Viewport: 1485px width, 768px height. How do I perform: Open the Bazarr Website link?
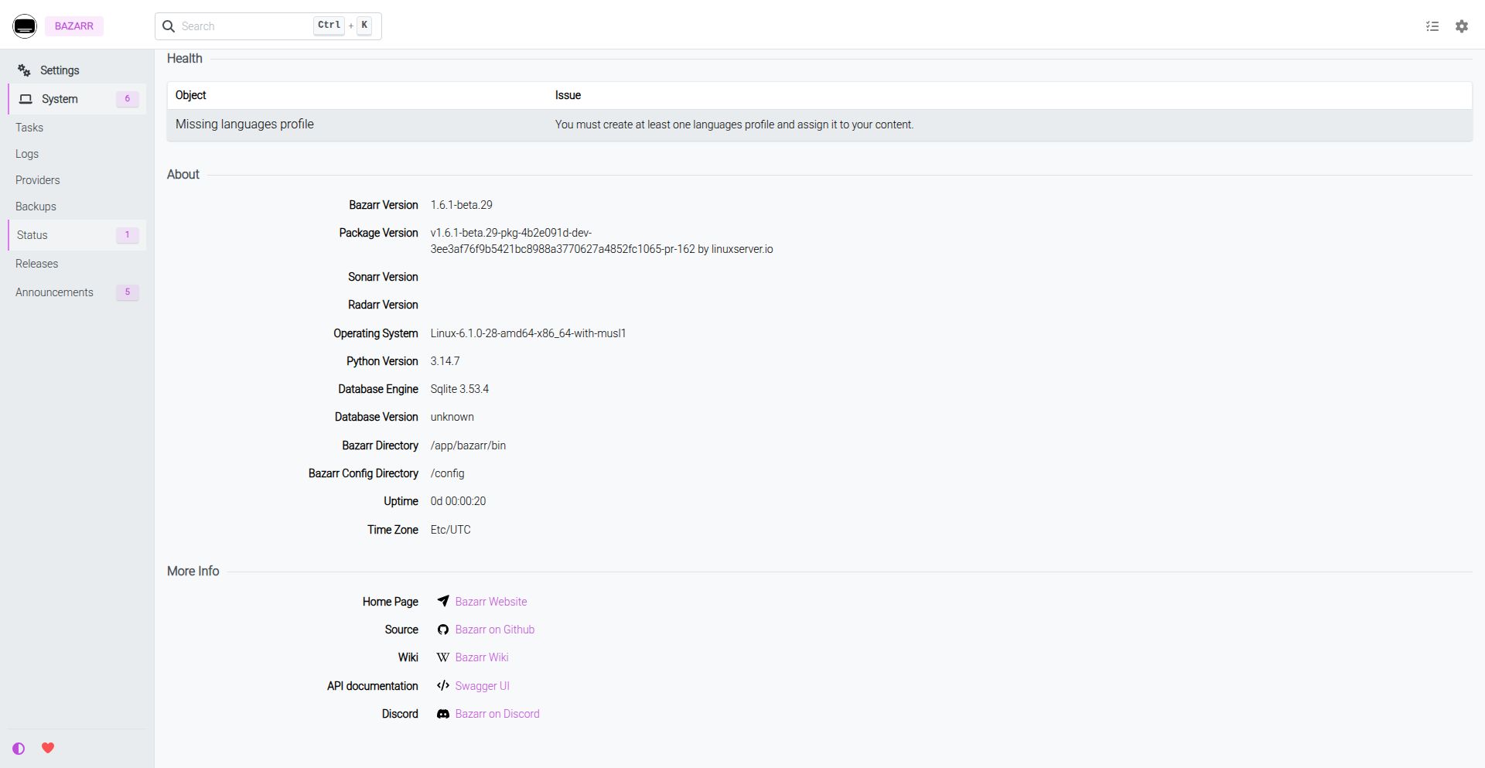pos(491,602)
